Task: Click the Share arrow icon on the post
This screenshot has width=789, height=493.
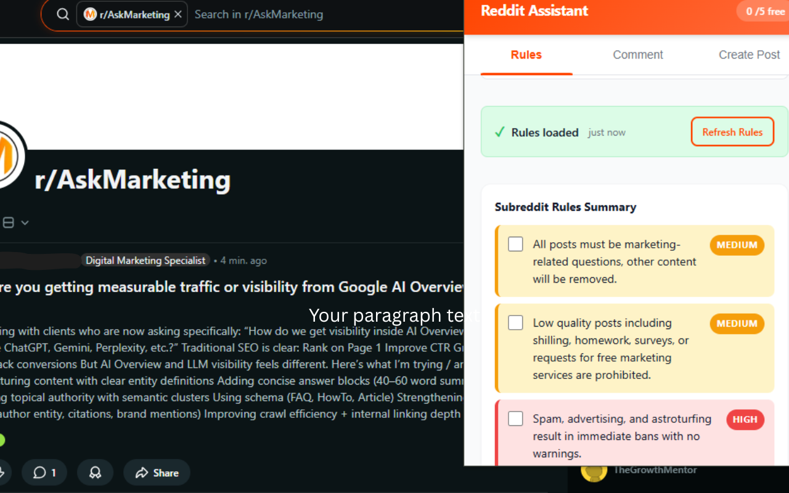Action: pyautogui.click(x=141, y=473)
